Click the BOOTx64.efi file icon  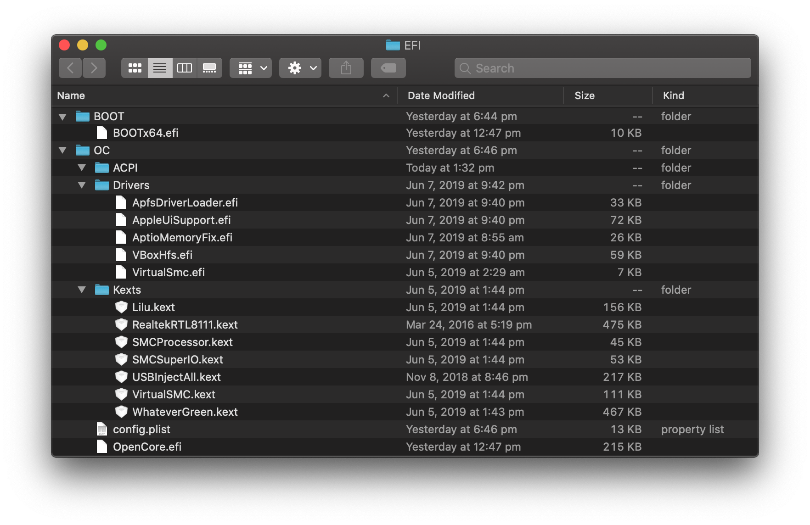pyautogui.click(x=102, y=133)
